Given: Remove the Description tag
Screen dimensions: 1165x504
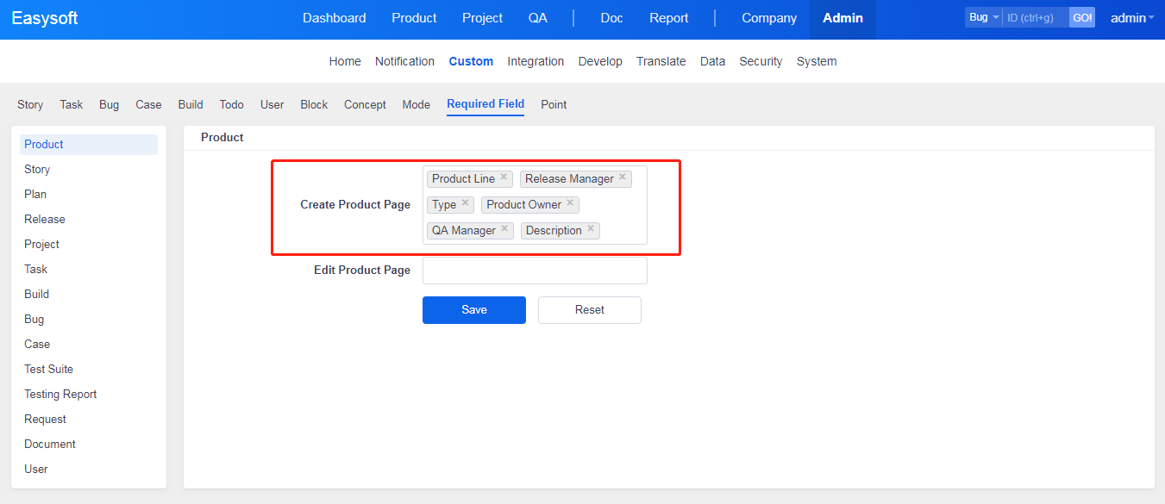Looking at the screenshot, I should (591, 229).
